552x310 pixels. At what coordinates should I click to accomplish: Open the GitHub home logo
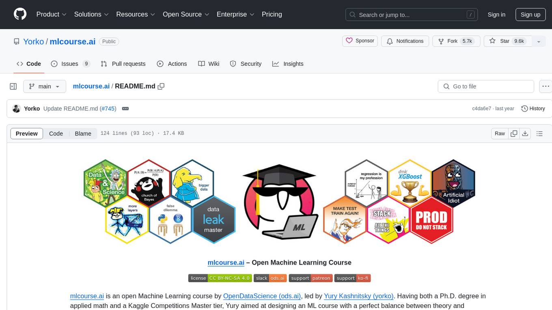point(20,14)
